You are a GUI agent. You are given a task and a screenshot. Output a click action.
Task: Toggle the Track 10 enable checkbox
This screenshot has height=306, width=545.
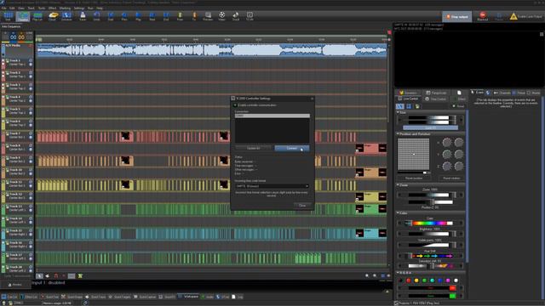3,170
